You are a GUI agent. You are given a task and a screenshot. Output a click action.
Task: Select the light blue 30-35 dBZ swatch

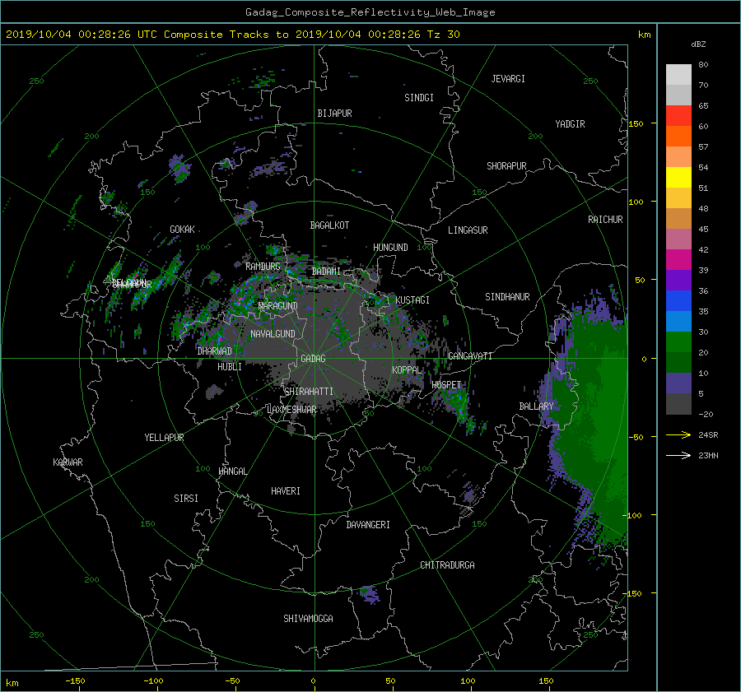pyautogui.click(x=678, y=321)
